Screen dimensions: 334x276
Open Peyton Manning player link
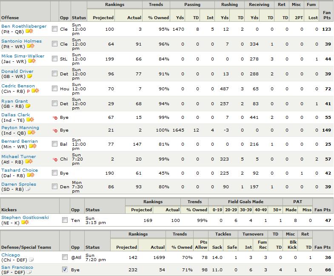[x=20, y=128]
